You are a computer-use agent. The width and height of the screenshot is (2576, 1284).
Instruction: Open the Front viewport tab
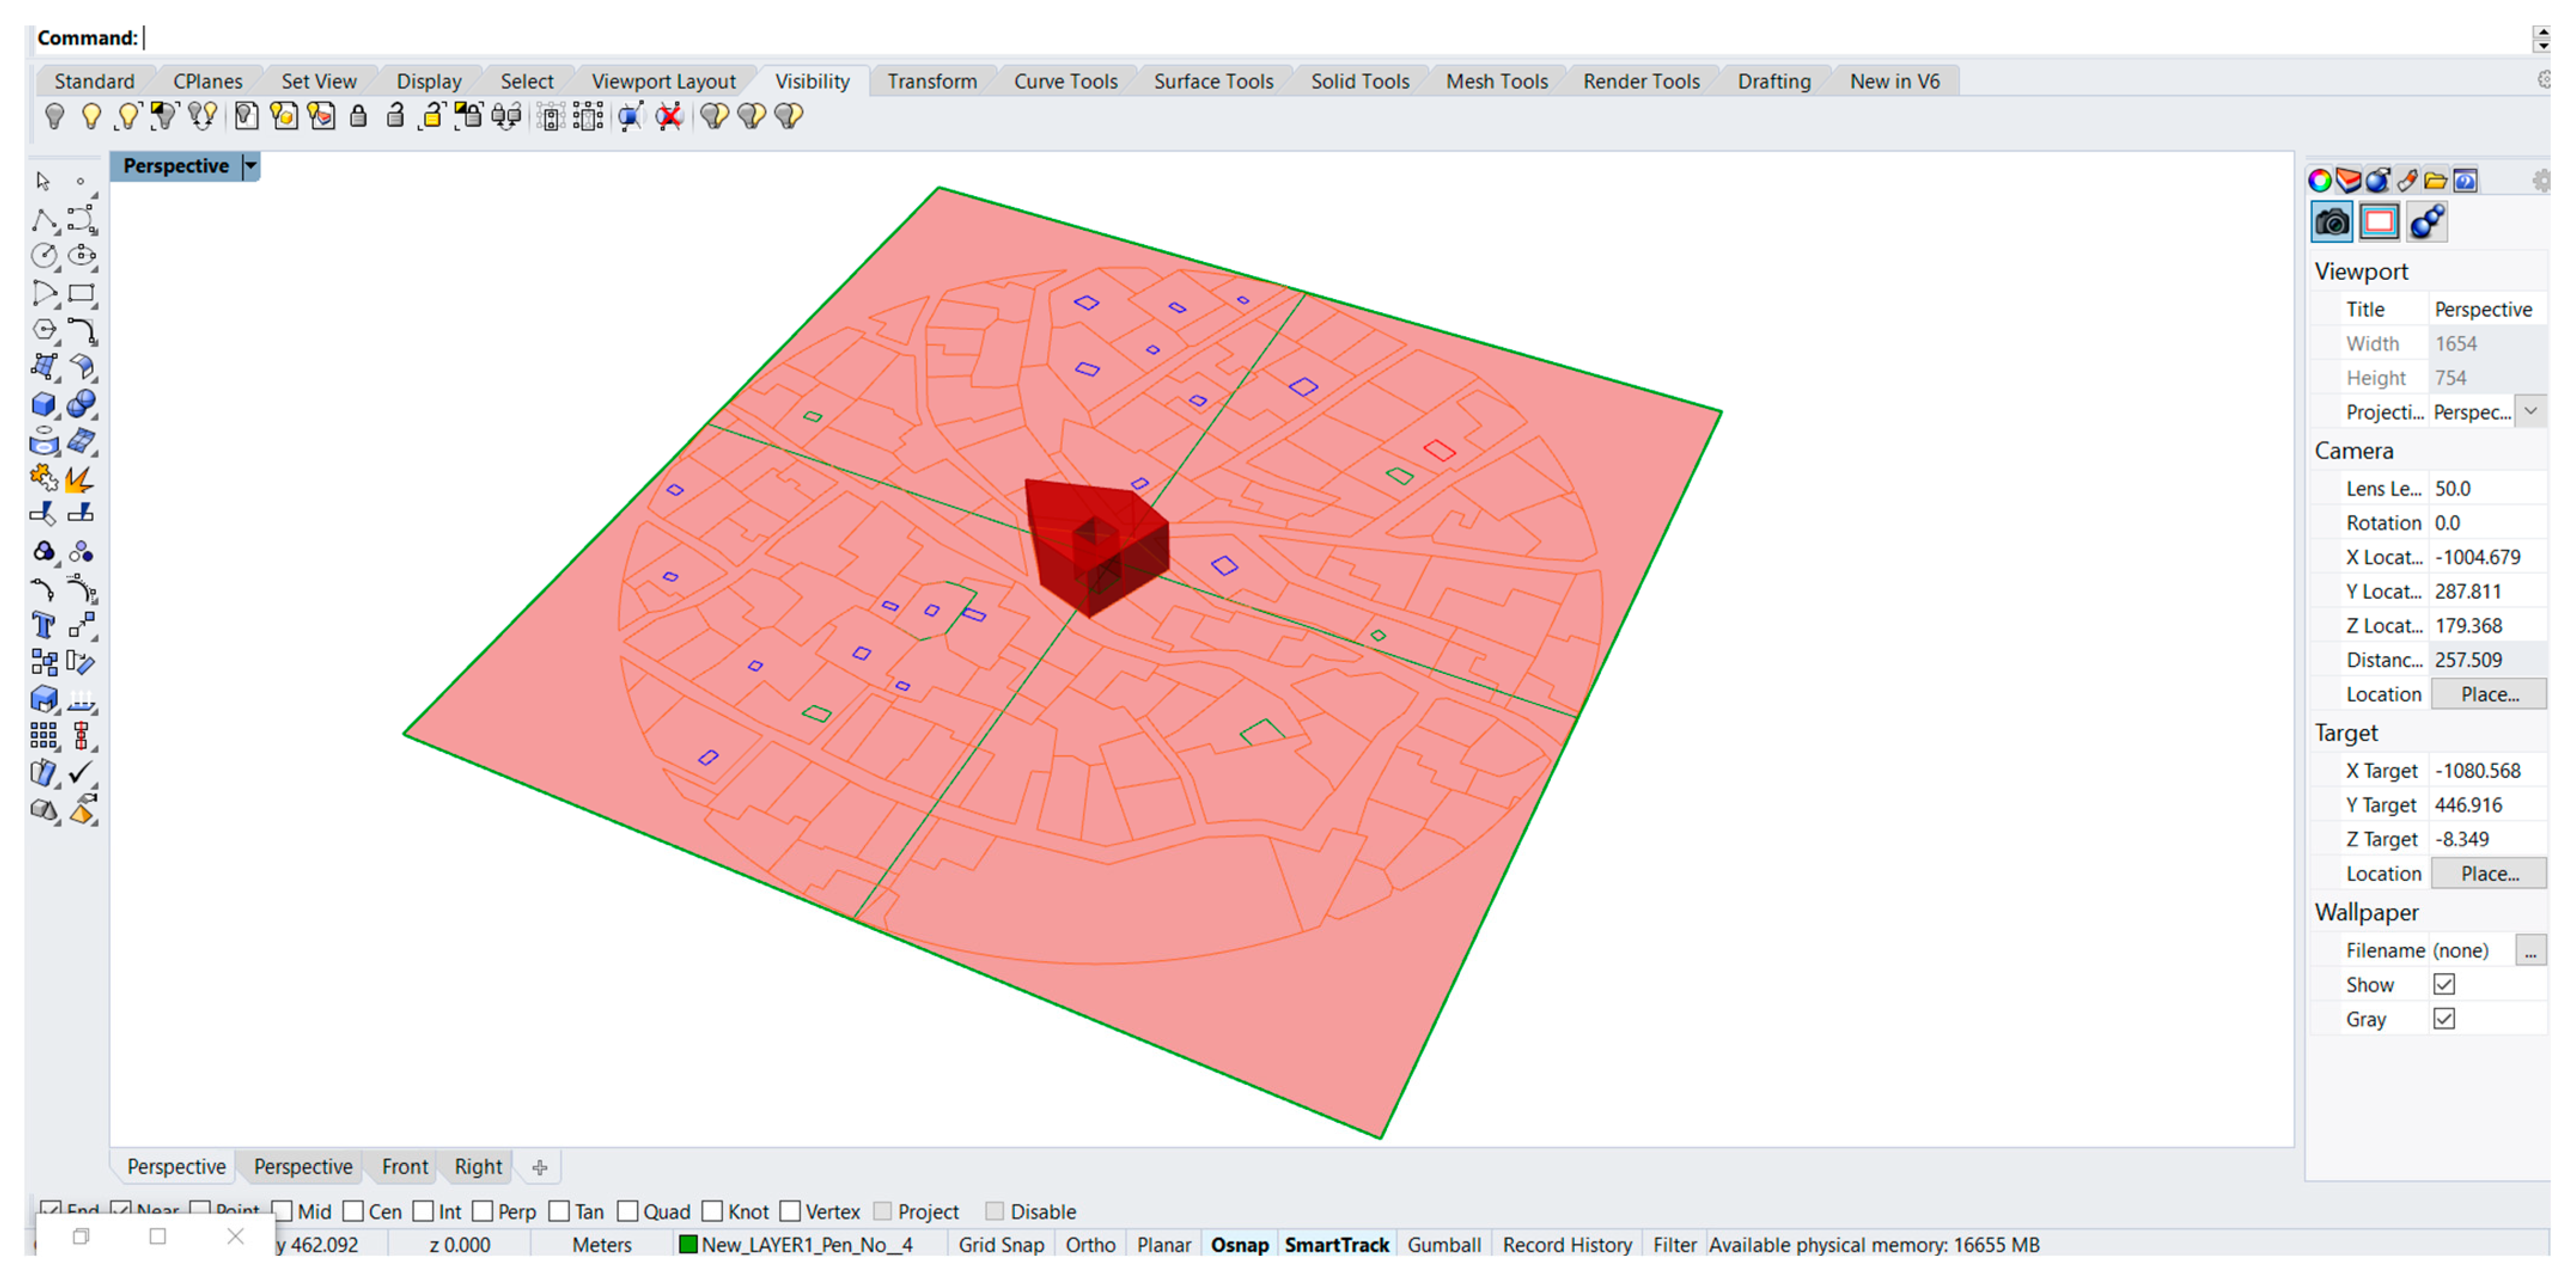(404, 1167)
